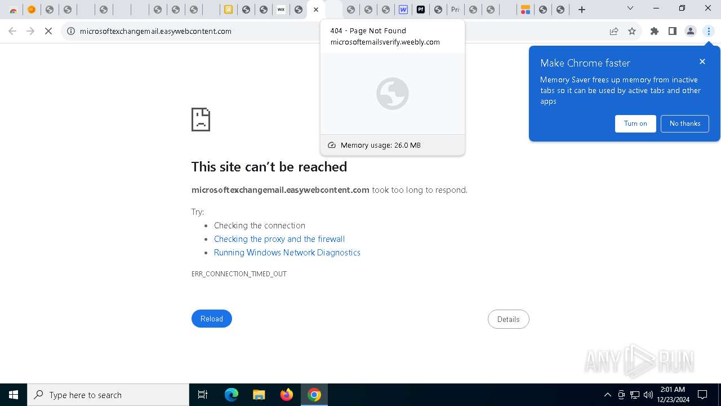Click 404 - Page Not Found title

368,30
